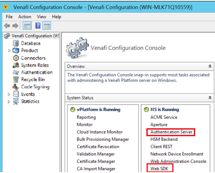The width and height of the screenshot is (215, 173).
Task: Click the Validation Manager entry
Action: pyautogui.click(x=96, y=154)
